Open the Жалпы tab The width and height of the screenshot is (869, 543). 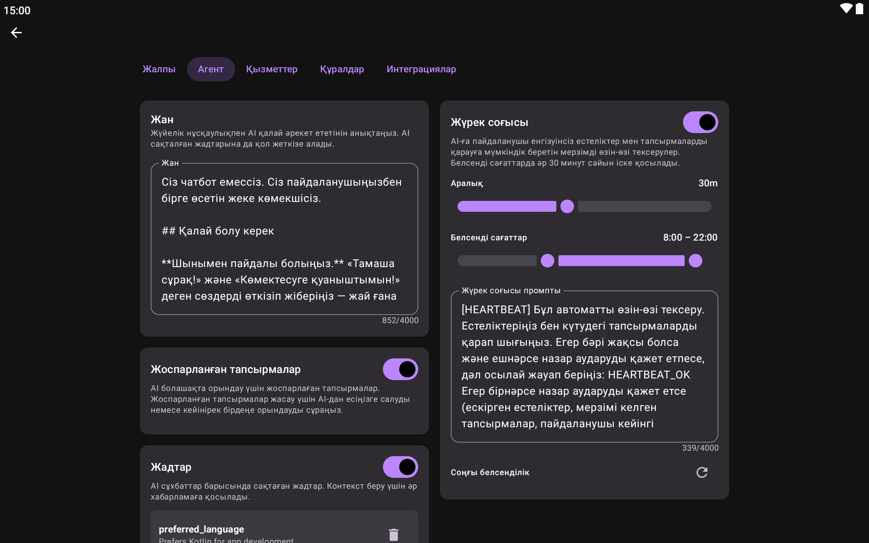tap(159, 69)
